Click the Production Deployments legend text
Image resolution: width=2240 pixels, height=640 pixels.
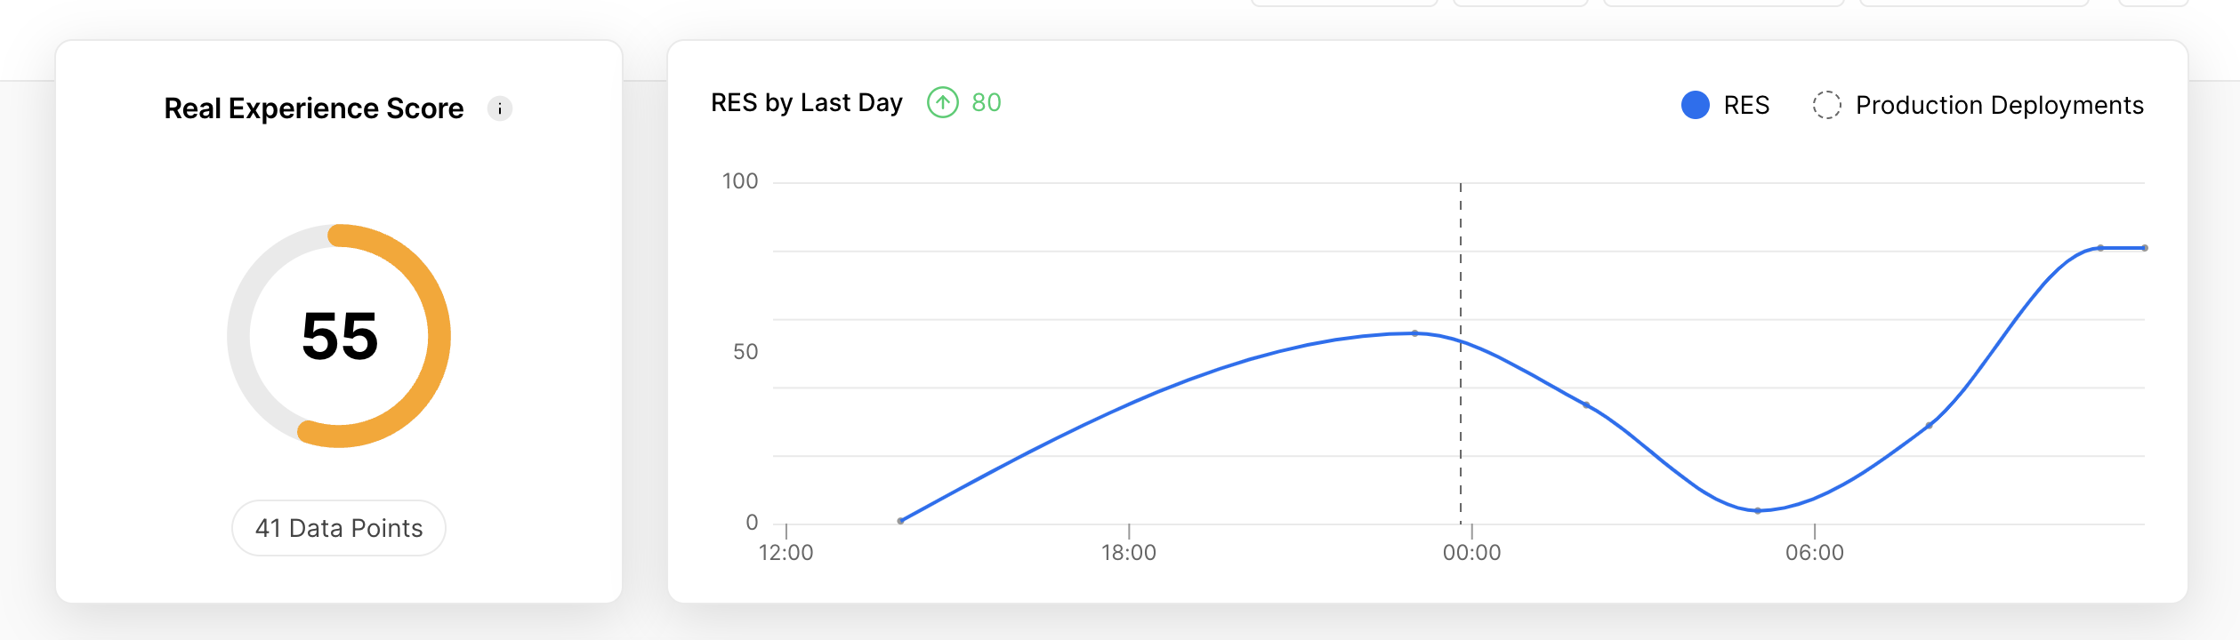2000,106
